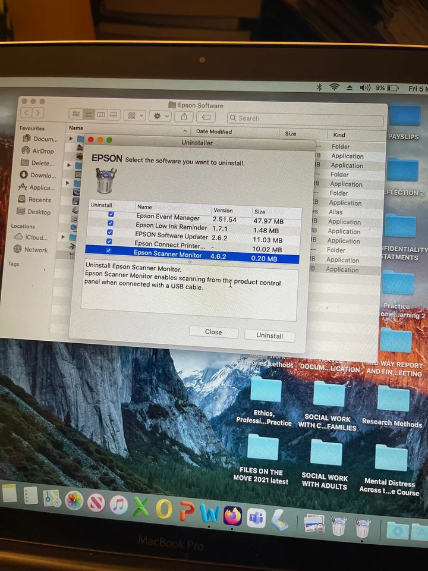428x571 pixels.
Task: Open Firefox from the Dock
Action: [233, 516]
